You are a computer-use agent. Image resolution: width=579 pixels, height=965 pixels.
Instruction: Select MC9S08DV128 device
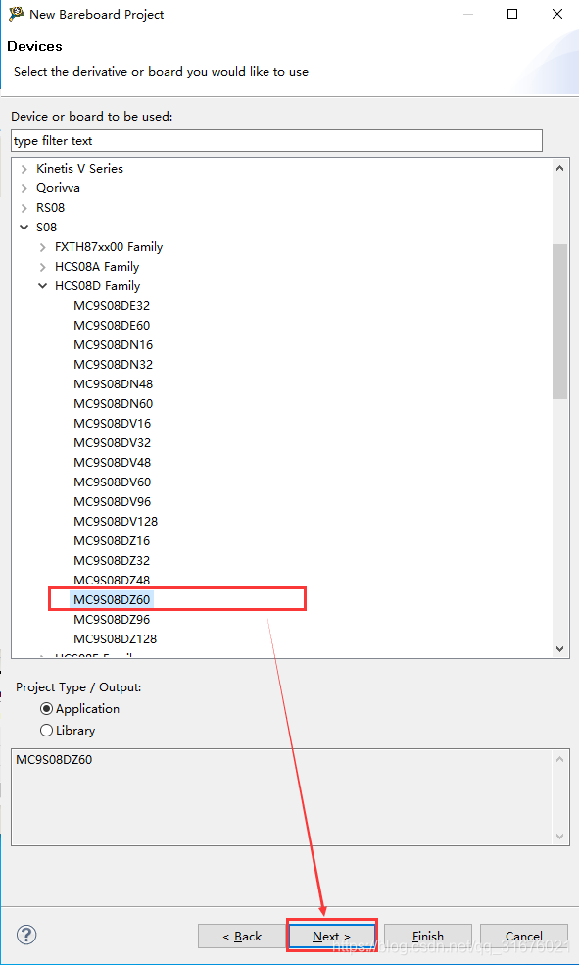coord(116,523)
